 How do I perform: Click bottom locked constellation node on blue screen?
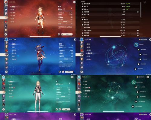[136, 69]
